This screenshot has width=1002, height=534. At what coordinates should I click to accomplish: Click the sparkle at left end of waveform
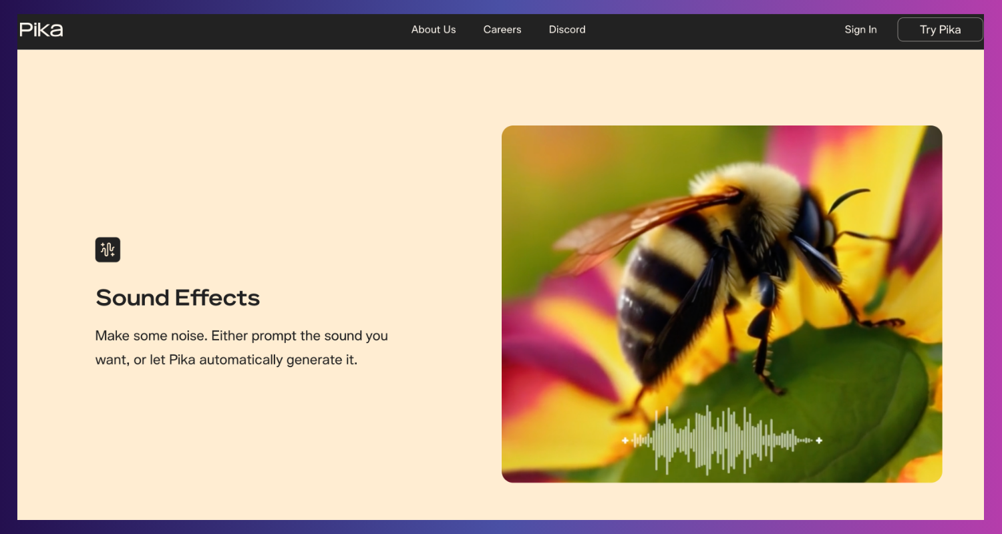(625, 441)
